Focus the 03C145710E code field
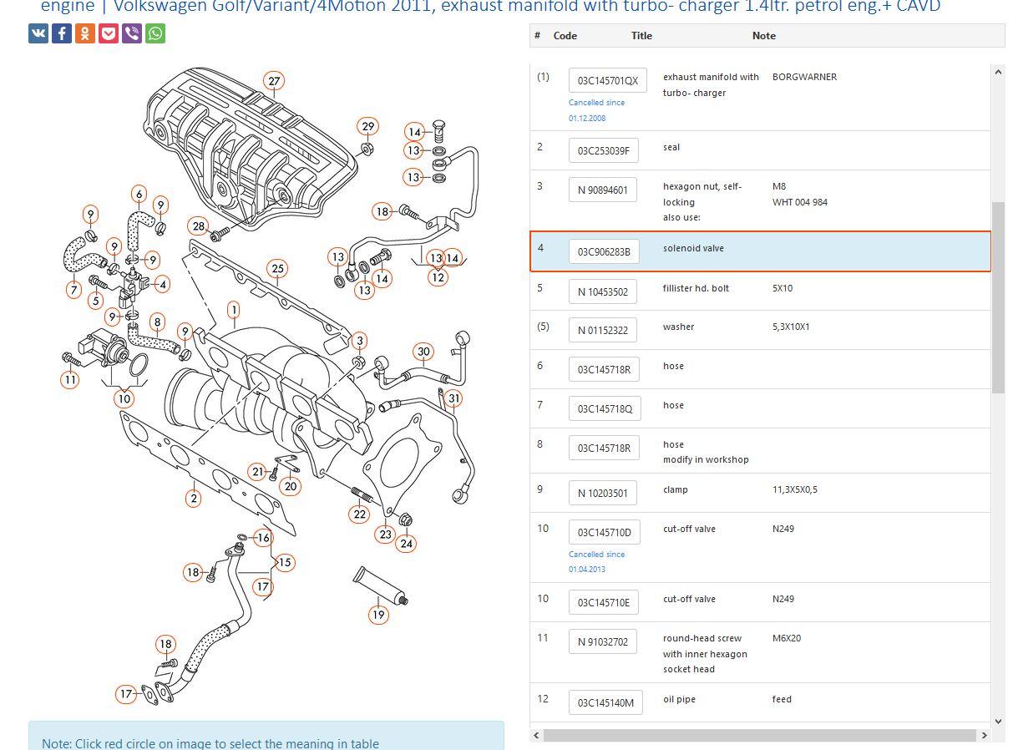 pyautogui.click(x=603, y=602)
